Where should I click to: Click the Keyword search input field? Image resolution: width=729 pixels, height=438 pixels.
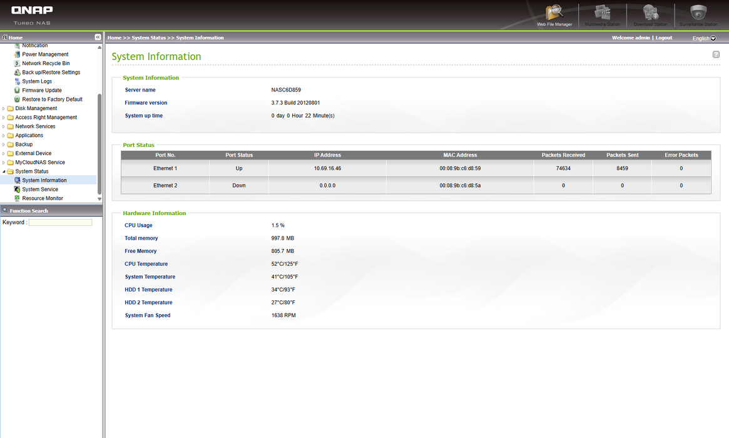click(x=61, y=222)
